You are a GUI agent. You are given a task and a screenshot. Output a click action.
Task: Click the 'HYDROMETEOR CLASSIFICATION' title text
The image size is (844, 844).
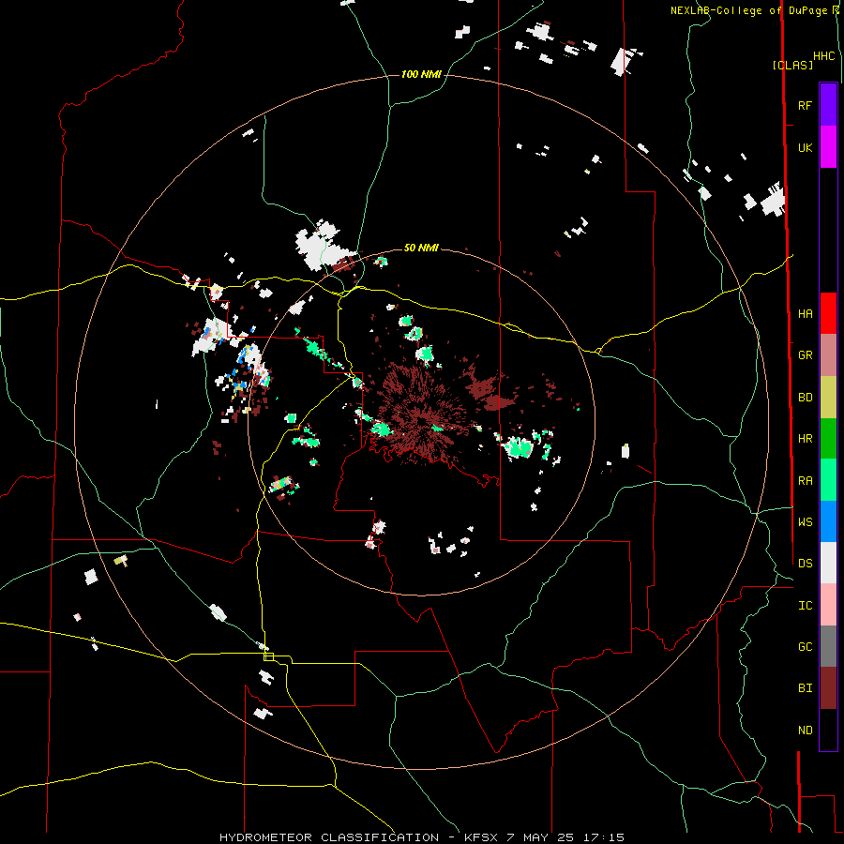tap(329, 837)
